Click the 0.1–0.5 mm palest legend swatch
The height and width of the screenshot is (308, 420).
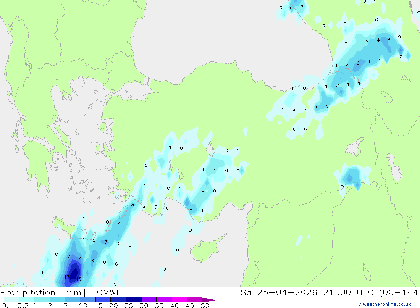(11, 300)
